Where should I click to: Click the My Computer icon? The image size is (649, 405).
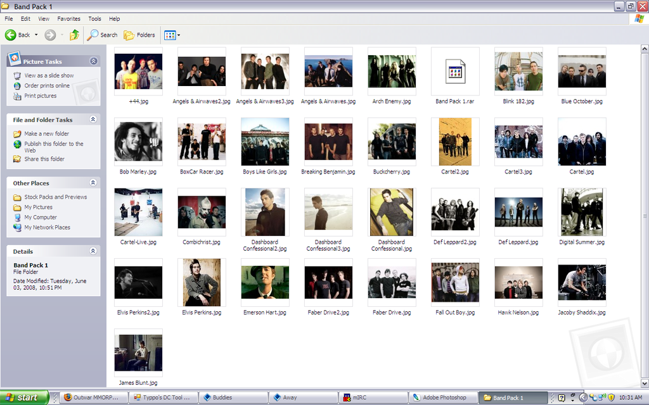tap(17, 218)
